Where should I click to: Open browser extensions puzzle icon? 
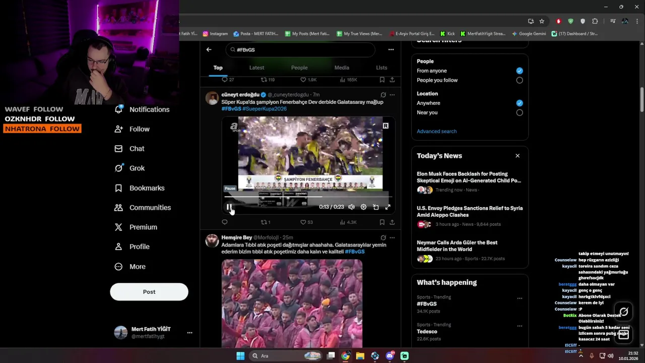click(x=595, y=21)
